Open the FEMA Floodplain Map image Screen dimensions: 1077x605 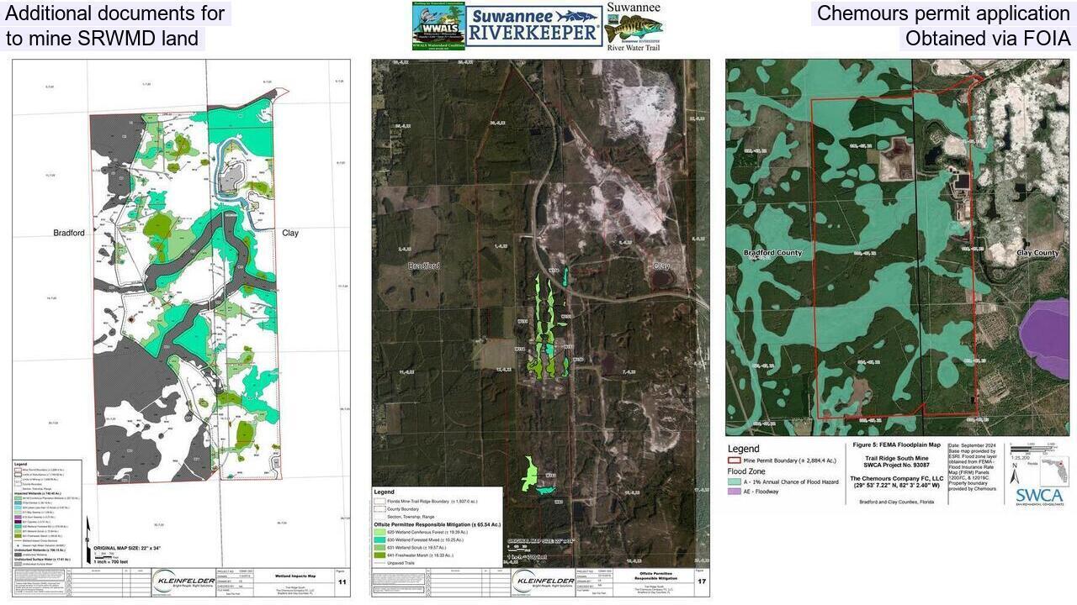click(x=897, y=248)
